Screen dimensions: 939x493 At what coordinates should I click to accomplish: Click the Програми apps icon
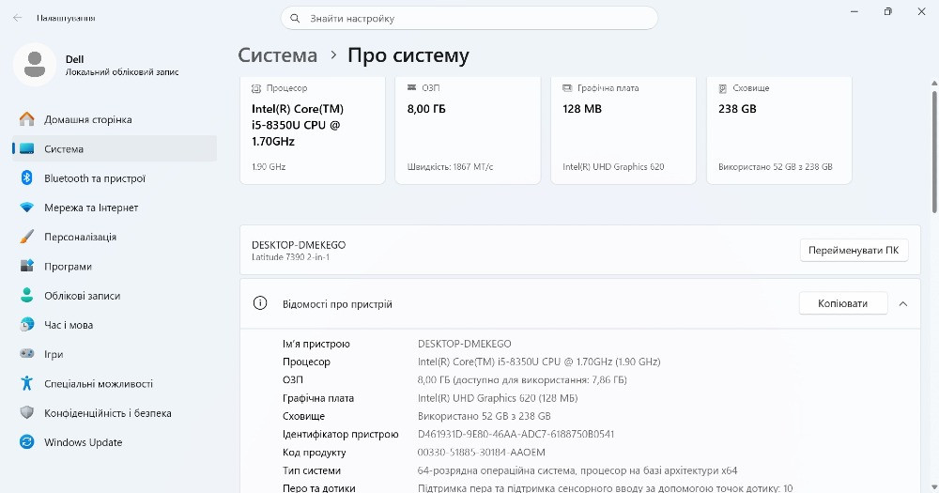(x=27, y=266)
